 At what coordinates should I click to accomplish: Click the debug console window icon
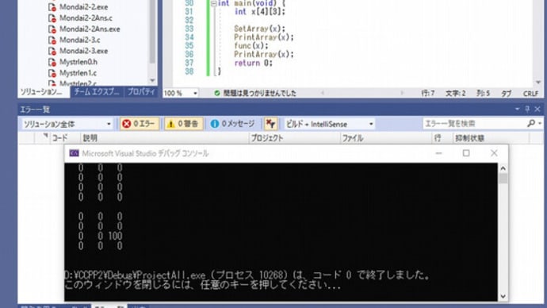tap(74, 153)
